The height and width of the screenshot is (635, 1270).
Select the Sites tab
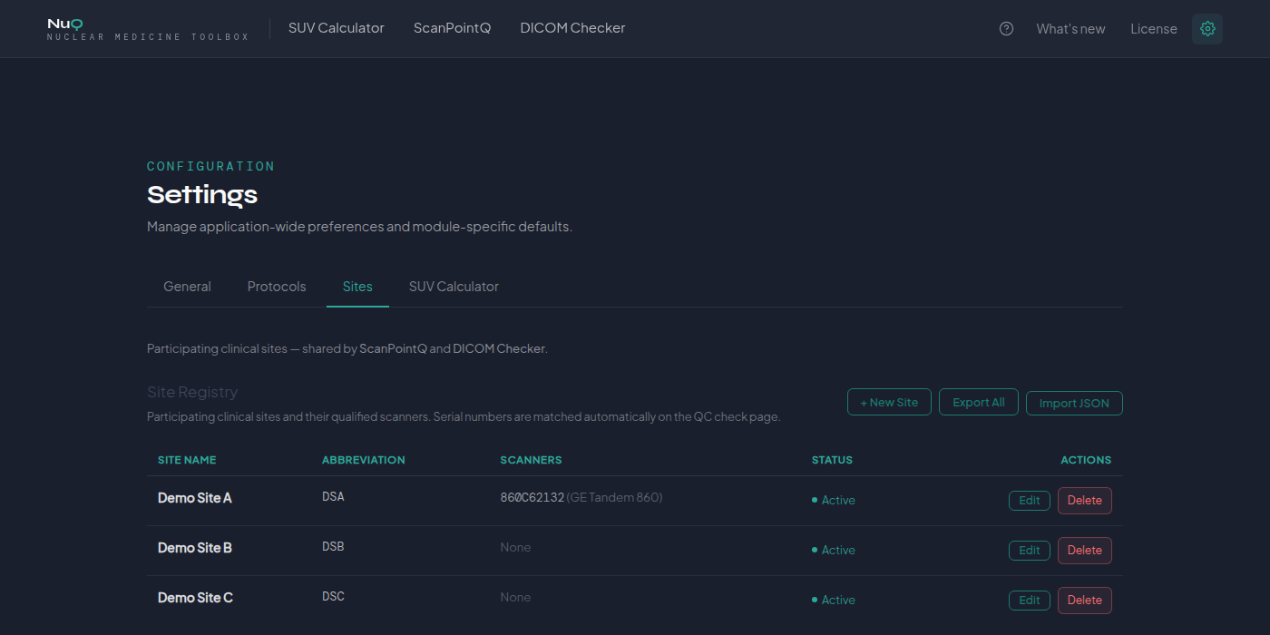(x=357, y=287)
